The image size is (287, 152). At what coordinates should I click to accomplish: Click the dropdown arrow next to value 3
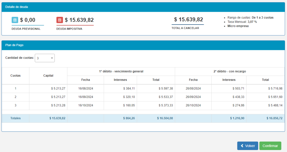click(x=52, y=58)
